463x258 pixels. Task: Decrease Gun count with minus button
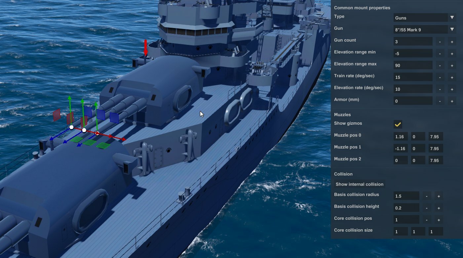(x=440, y=42)
